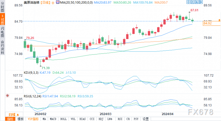Jump to the chart's first candle

point(193,2)
